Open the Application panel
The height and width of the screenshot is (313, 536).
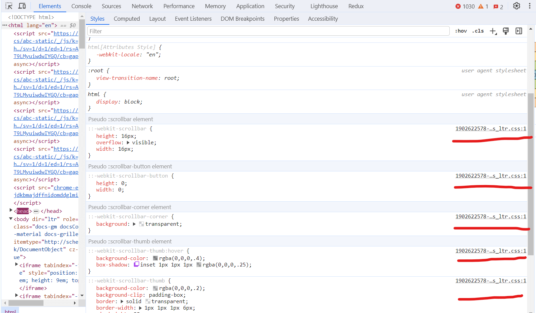point(250,6)
